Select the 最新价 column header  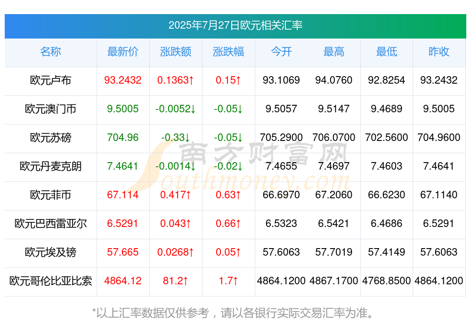pos(123,52)
